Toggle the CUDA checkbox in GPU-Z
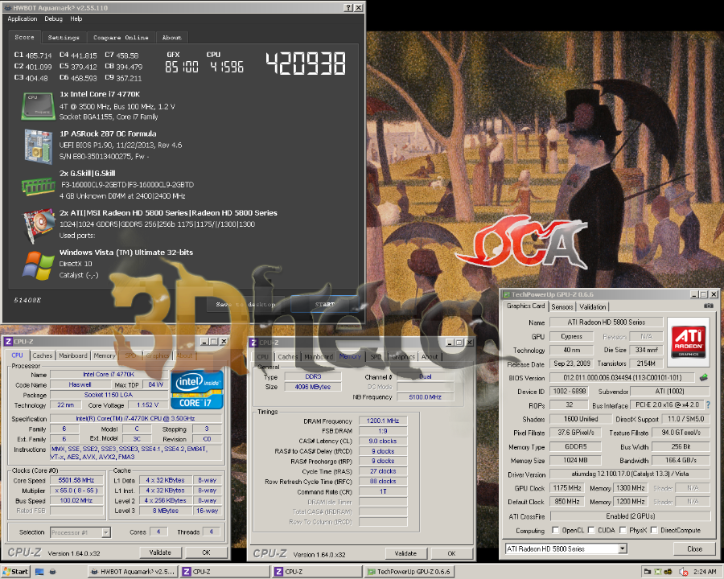The width and height of the screenshot is (724, 579). (591, 530)
